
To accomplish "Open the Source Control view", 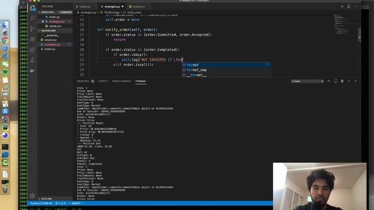I will (33, 29).
